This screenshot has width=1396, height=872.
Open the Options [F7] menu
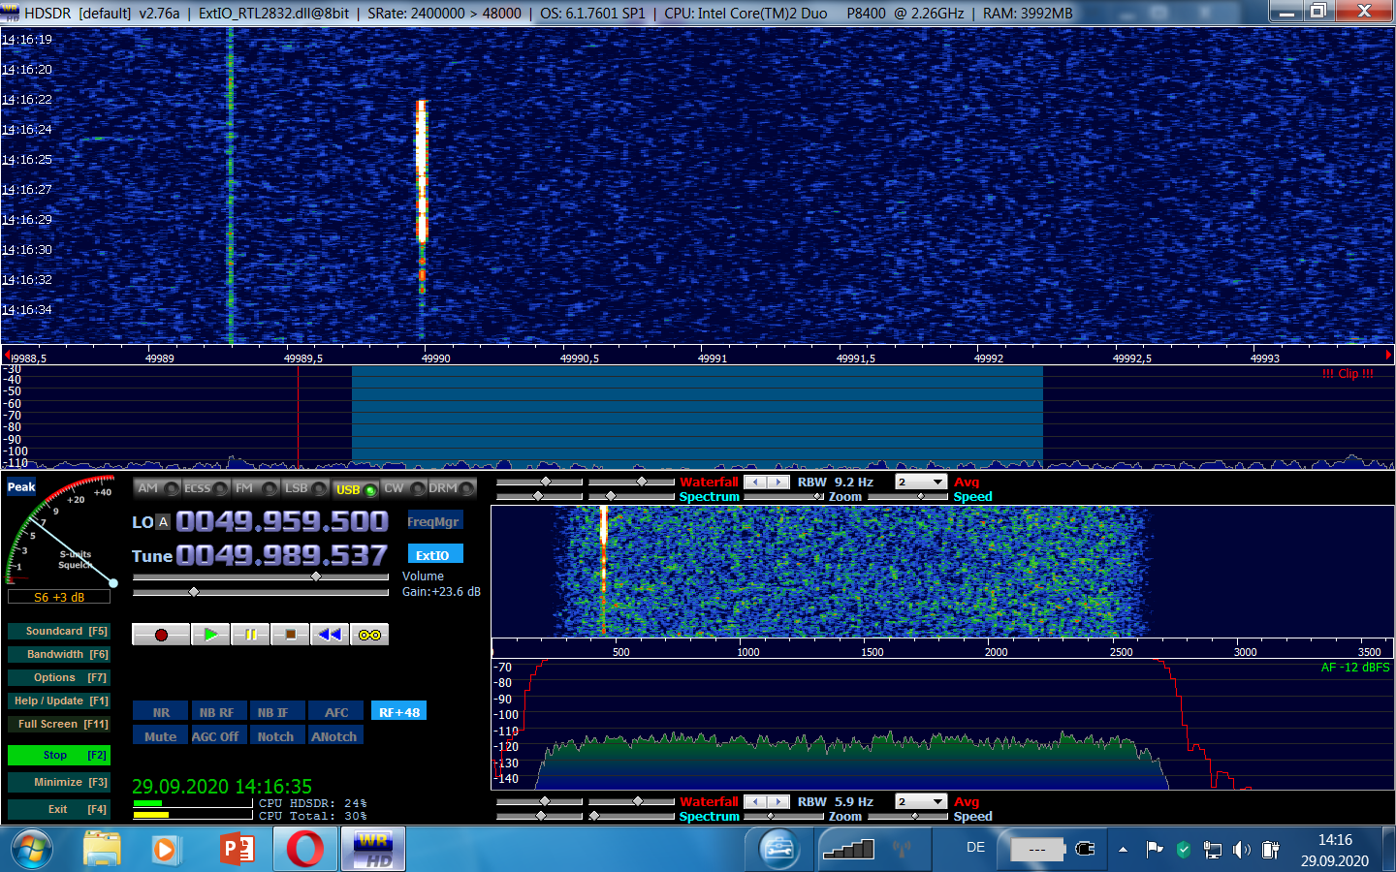tap(58, 677)
